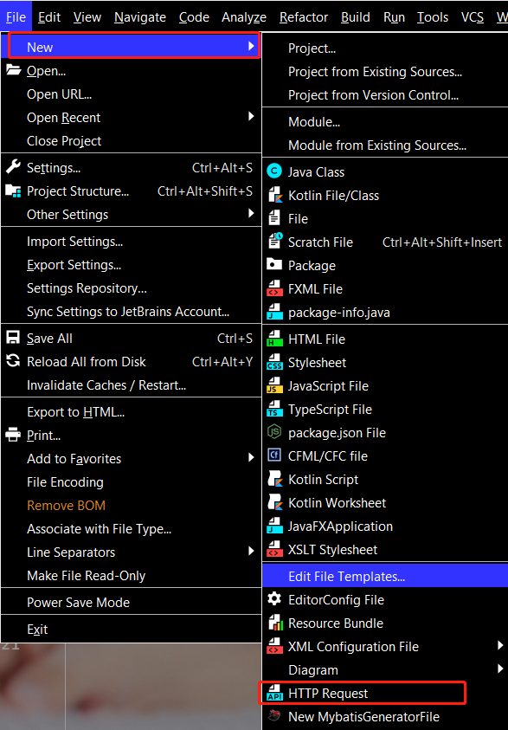Click the Kotlin Script icon
508x730 pixels.
(274, 479)
